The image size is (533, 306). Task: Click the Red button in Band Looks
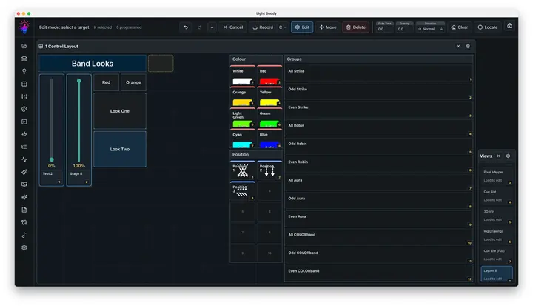106,82
